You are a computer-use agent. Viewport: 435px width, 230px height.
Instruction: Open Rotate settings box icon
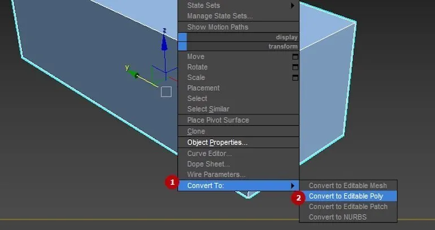(x=295, y=67)
